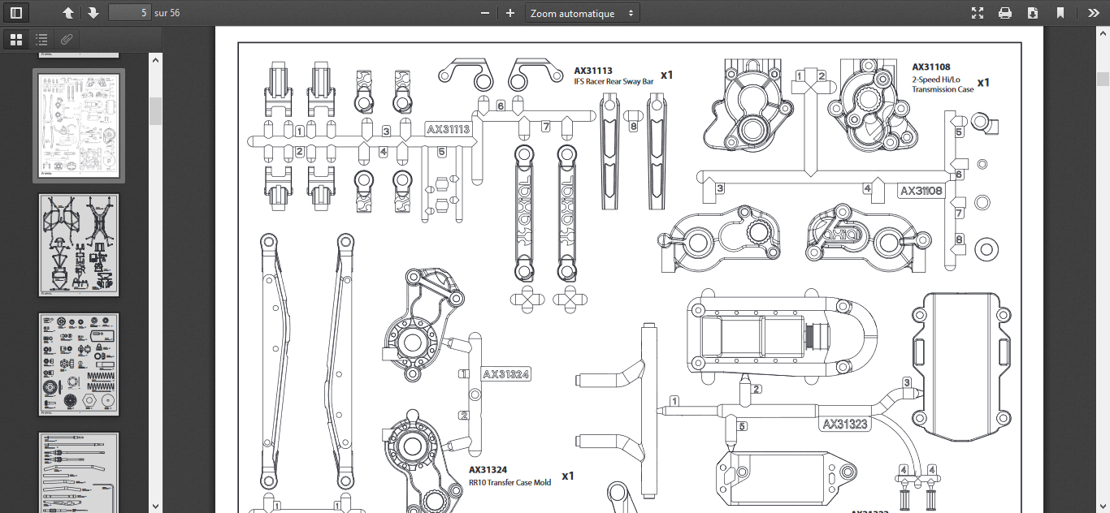Zoom in with the plus button
The height and width of the screenshot is (513, 1110).
click(x=510, y=13)
